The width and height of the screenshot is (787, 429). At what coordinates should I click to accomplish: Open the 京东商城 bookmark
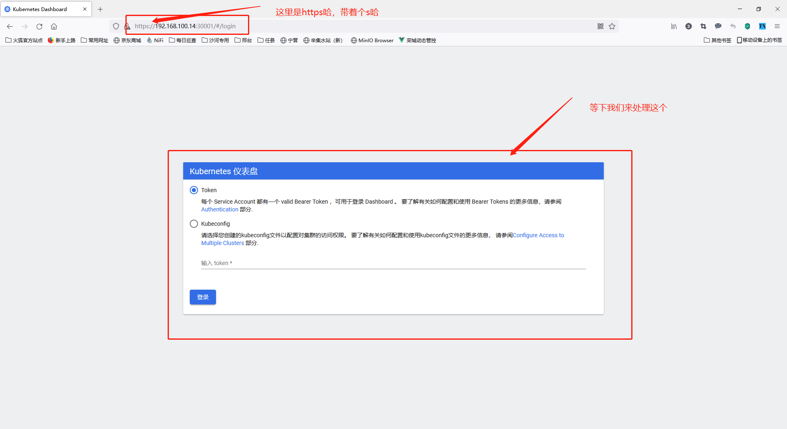point(127,40)
